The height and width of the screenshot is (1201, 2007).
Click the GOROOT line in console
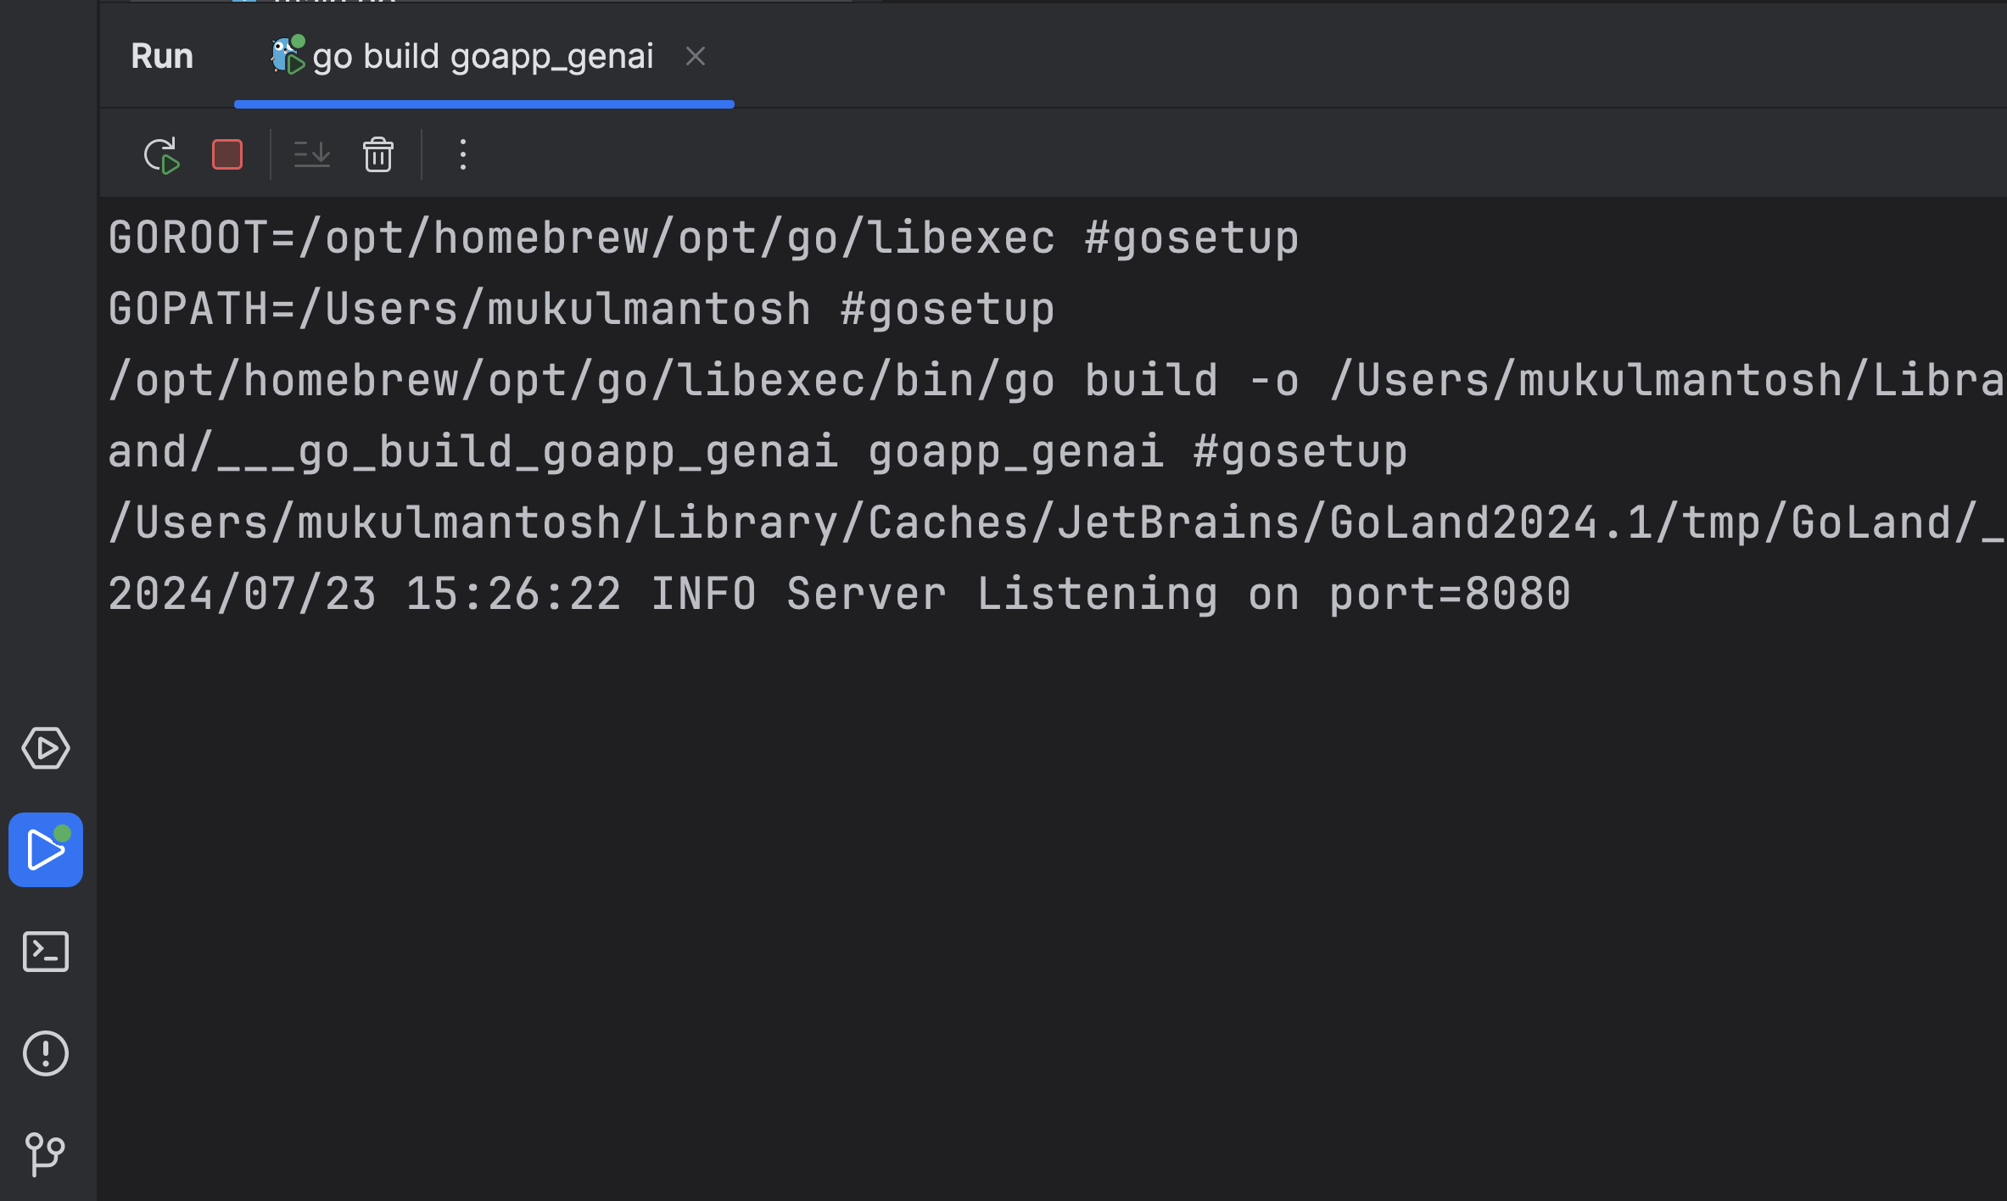pos(703,238)
